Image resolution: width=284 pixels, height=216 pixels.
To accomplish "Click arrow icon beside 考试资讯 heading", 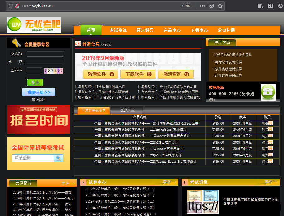I will coord(185,182).
